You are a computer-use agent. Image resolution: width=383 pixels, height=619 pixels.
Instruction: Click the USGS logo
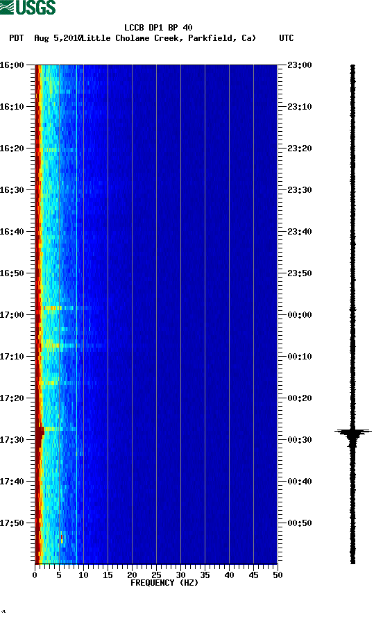tap(28, 7)
